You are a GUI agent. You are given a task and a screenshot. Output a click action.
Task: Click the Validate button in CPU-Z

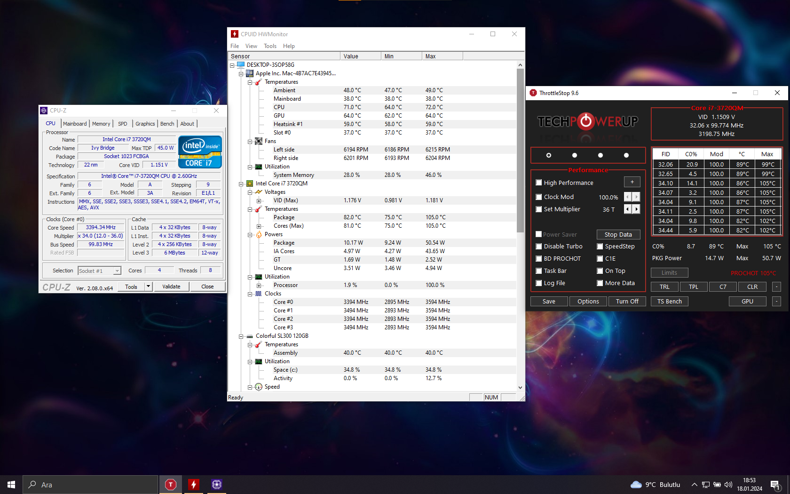[171, 287]
